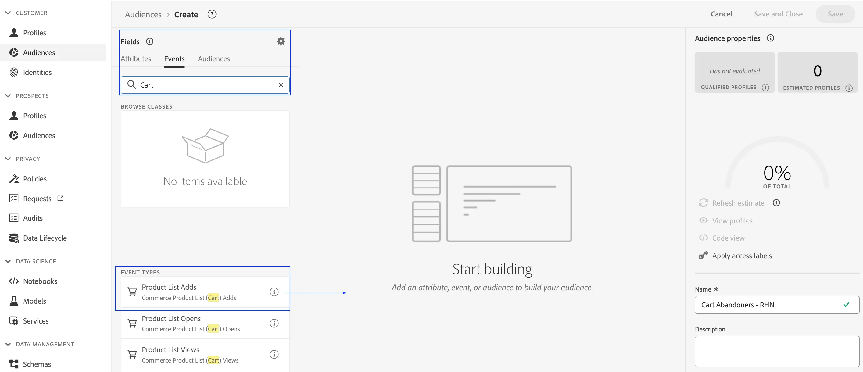
Task: Open the Fields settings gear icon
Action: [x=281, y=41]
